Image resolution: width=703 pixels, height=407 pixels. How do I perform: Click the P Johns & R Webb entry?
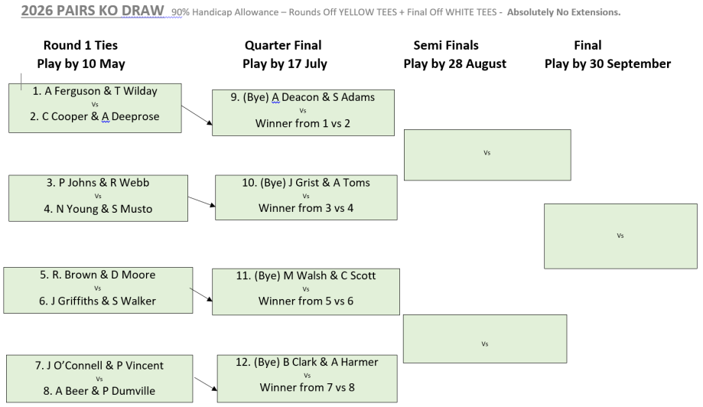point(98,182)
